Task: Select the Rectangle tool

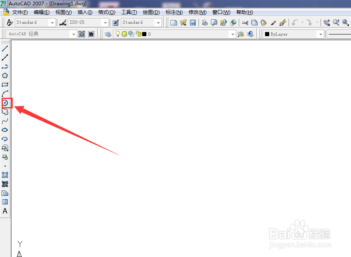Action: (5, 85)
